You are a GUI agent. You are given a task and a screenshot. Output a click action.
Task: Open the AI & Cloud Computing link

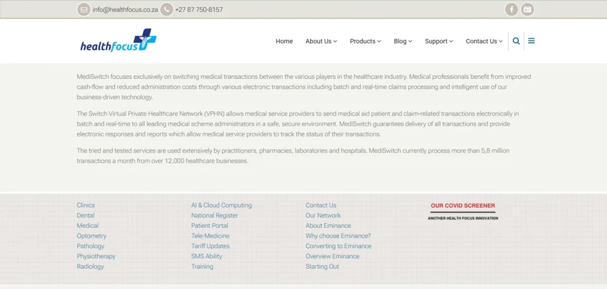pos(222,205)
